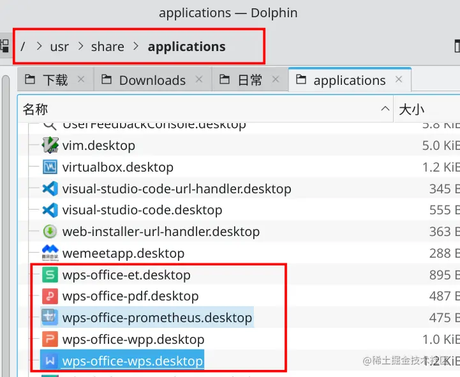The image size is (460, 377).
Task: Click the web-installer-url-handler.desktop icon
Action: pyautogui.click(x=50, y=232)
